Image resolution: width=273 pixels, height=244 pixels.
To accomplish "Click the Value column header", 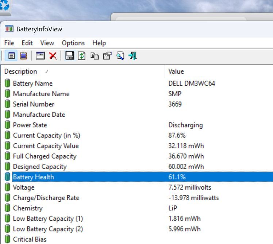I will 176,71.
